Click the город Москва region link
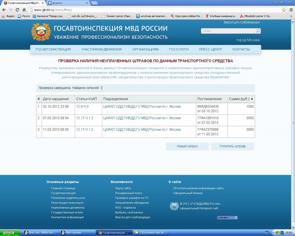The width and height of the screenshot is (295, 236). (x=248, y=40)
